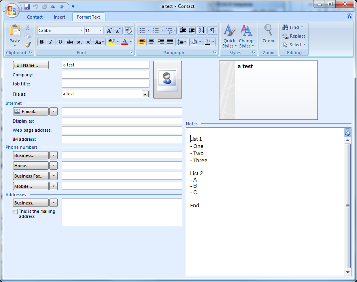Viewport: 357px width, 282px height.
Task: Select Align Text Left
Action: click(142, 42)
